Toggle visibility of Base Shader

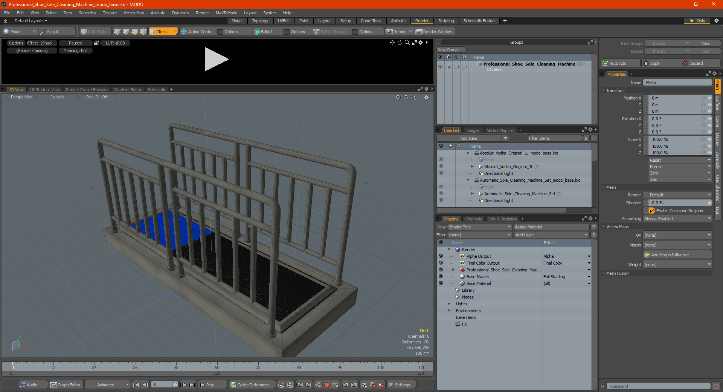coord(441,277)
